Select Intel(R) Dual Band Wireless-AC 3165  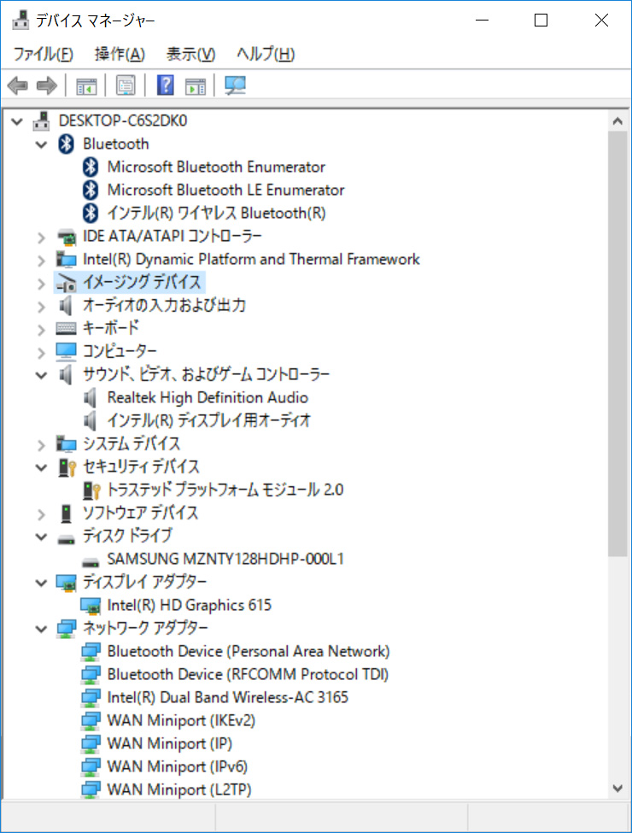click(x=228, y=697)
